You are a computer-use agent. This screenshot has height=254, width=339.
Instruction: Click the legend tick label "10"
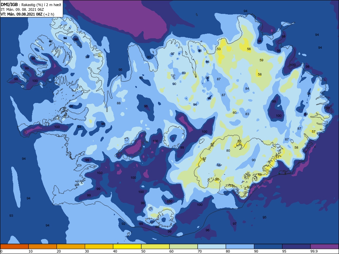(x=31, y=251)
